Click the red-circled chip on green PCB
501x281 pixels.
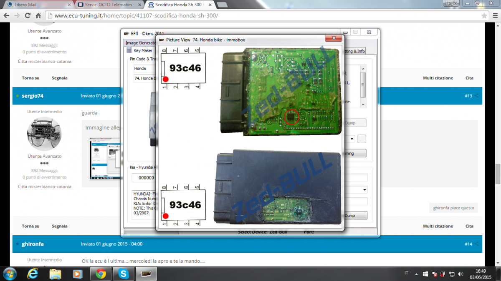pyautogui.click(x=291, y=118)
